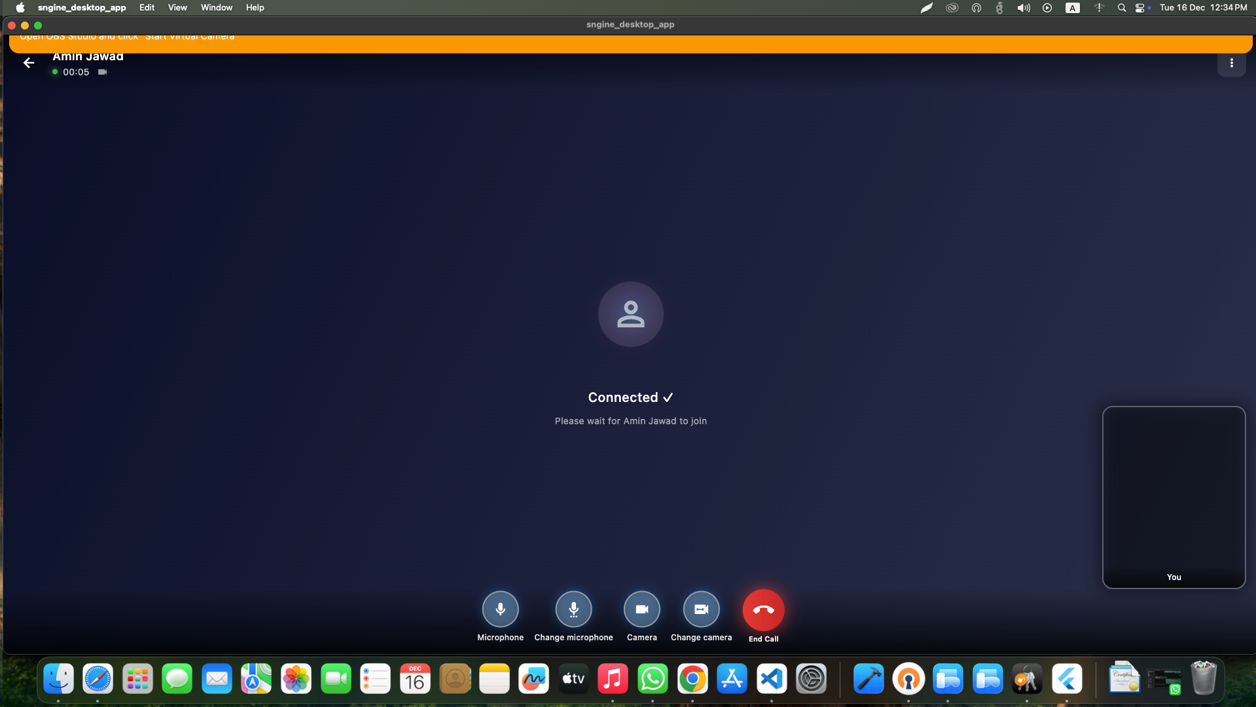Open the keyboard input source menu
This screenshot has height=707, width=1256.
point(1072,8)
